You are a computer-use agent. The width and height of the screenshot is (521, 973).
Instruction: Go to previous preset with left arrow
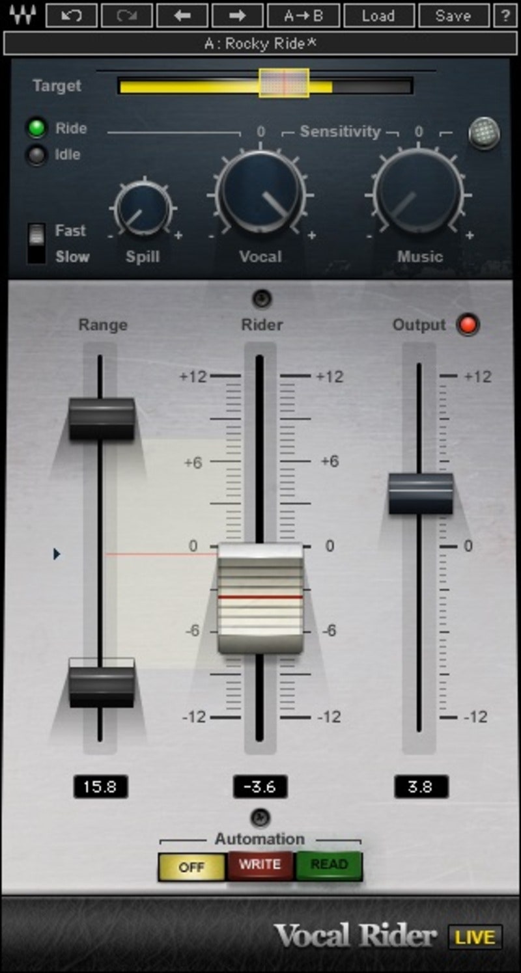[x=182, y=15]
